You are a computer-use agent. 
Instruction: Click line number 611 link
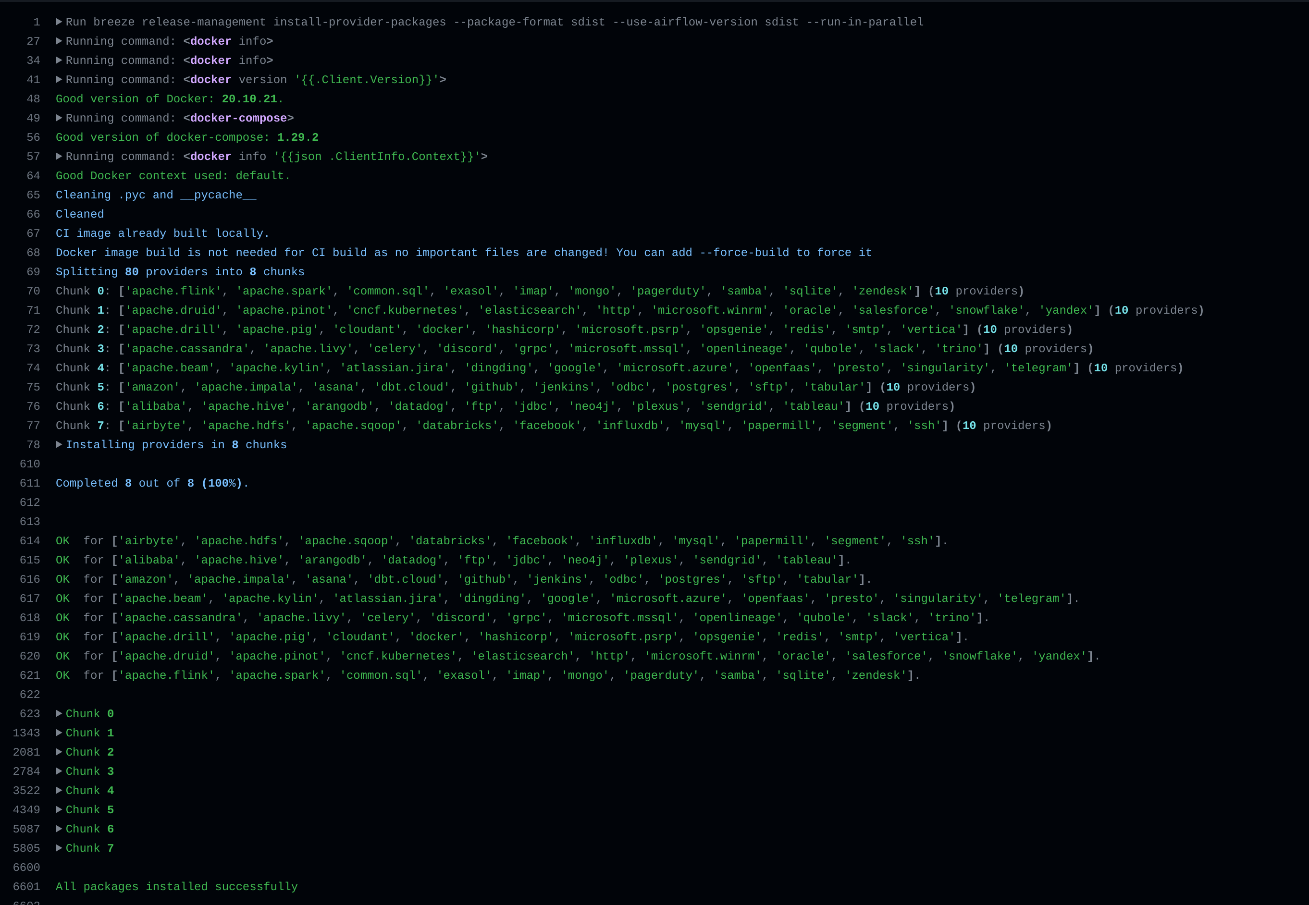30,483
